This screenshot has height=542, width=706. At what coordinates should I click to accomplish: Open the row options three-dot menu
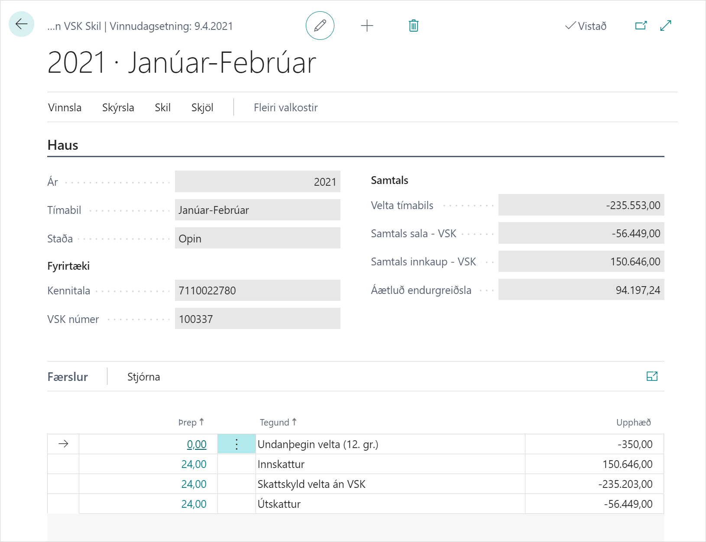236,444
